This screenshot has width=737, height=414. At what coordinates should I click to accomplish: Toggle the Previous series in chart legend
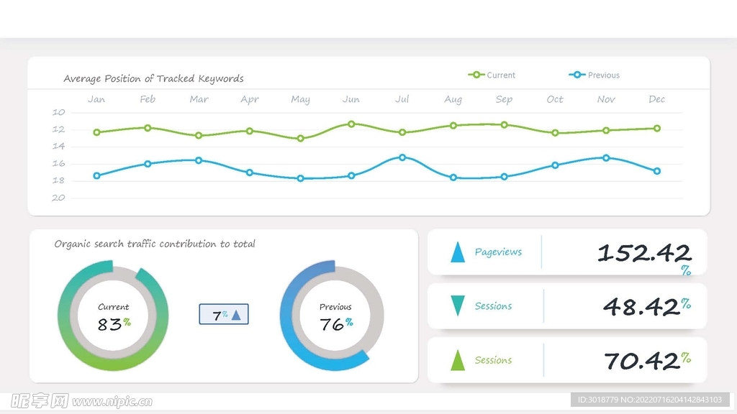[x=594, y=75]
